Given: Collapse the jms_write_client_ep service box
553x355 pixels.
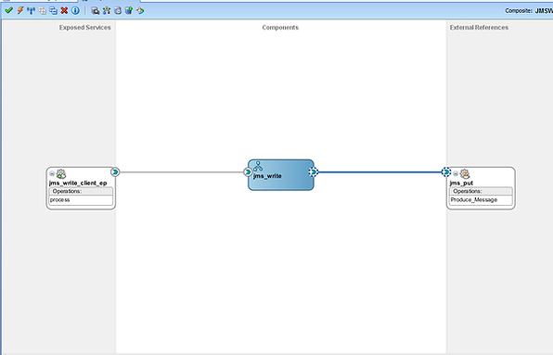Looking at the screenshot, I should pos(52,173).
